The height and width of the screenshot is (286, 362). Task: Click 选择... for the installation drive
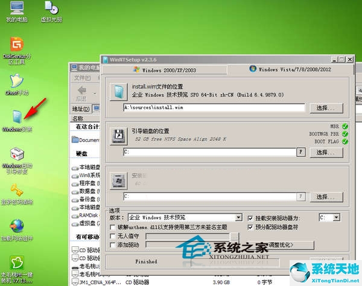326,197
